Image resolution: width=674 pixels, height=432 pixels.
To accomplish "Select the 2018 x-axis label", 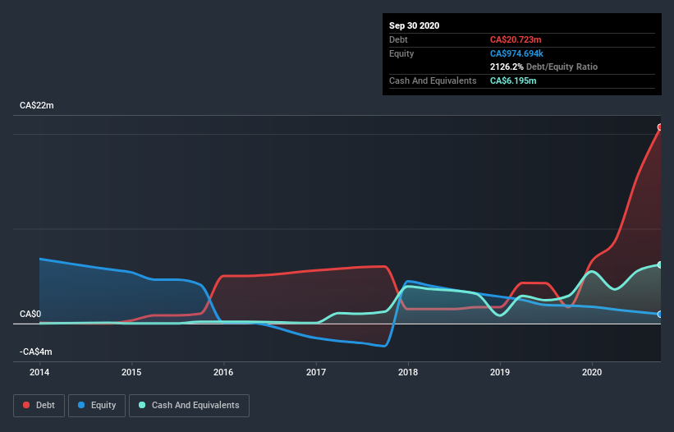I will click(x=408, y=372).
